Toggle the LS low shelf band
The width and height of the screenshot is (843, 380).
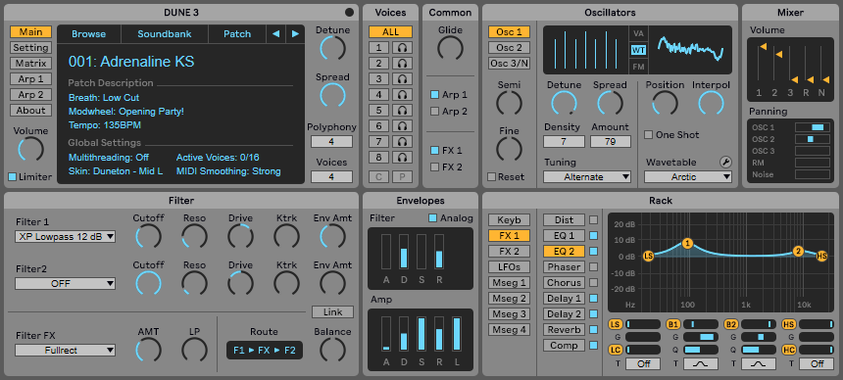(615, 324)
